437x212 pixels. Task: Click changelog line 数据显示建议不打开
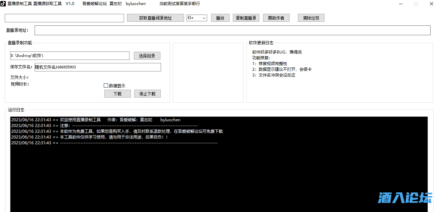[x=282, y=69]
